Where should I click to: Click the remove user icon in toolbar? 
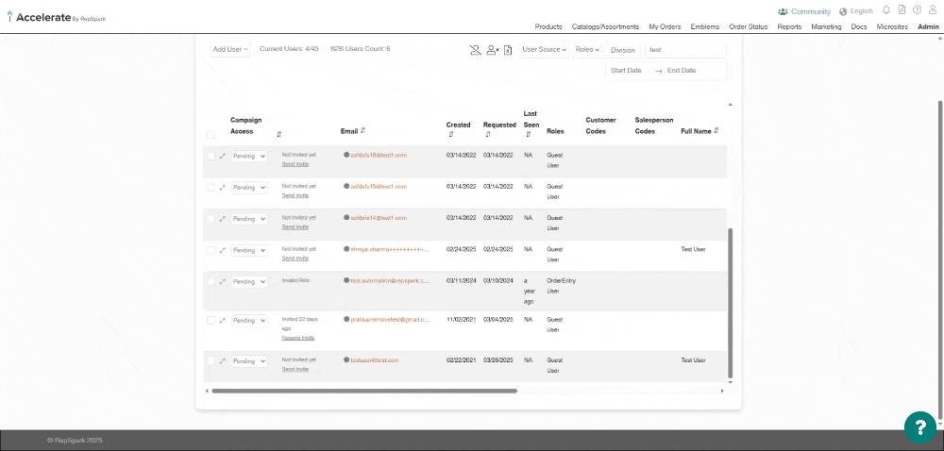pos(493,50)
